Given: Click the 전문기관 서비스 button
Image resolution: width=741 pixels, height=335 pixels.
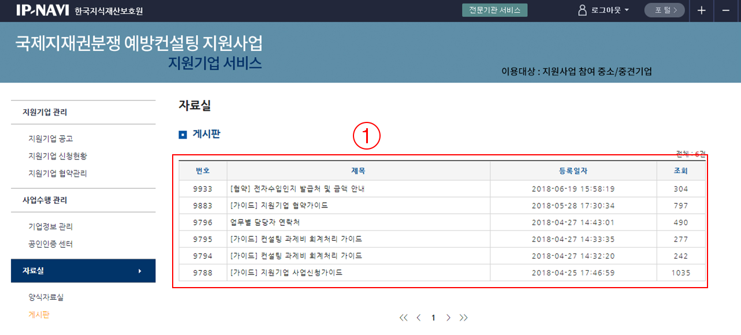Looking at the screenshot, I should coord(494,10).
